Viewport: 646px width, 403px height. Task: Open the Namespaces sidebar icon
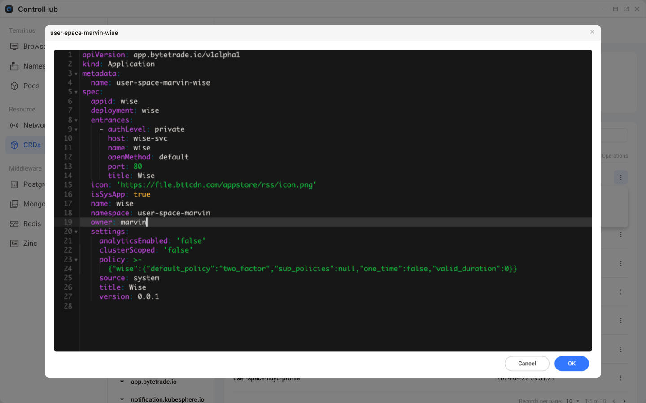point(14,66)
